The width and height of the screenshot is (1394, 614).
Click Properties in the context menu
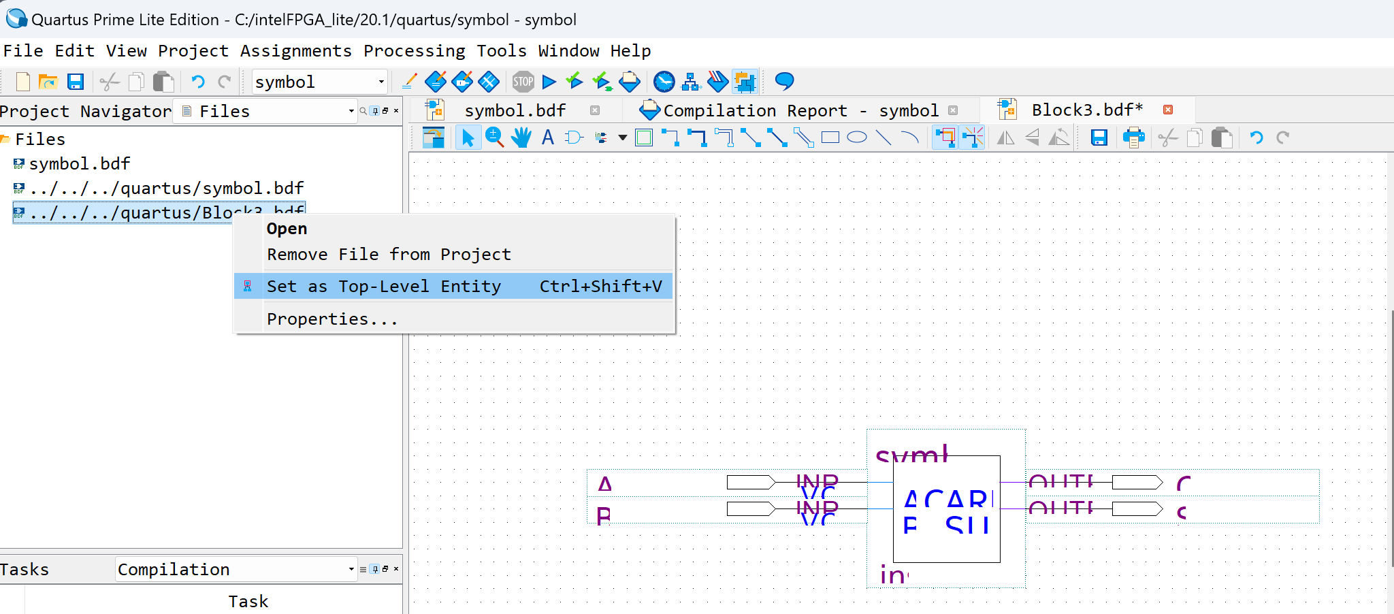[x=332, y=319]
